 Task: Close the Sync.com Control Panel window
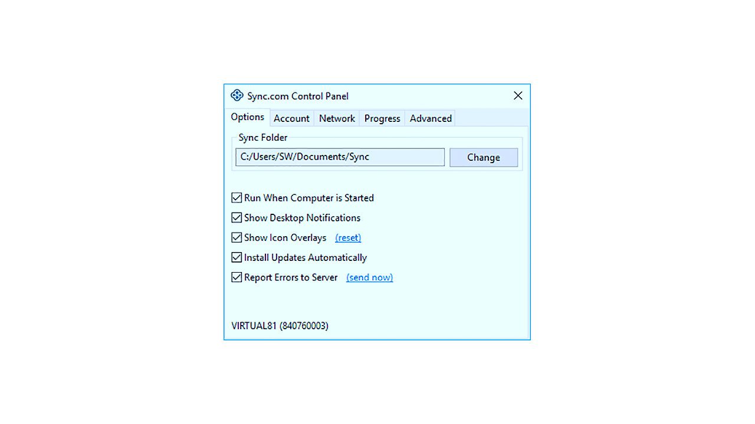[x=518, y=95]
